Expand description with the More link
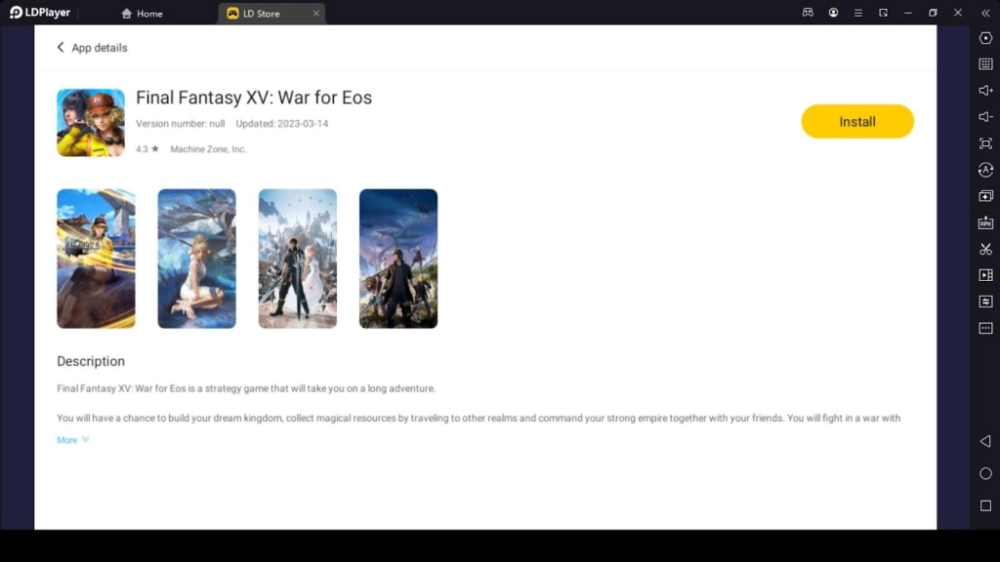Image resolution: width=1000 pixels, height=562 pixels. (x=72, y=440)
